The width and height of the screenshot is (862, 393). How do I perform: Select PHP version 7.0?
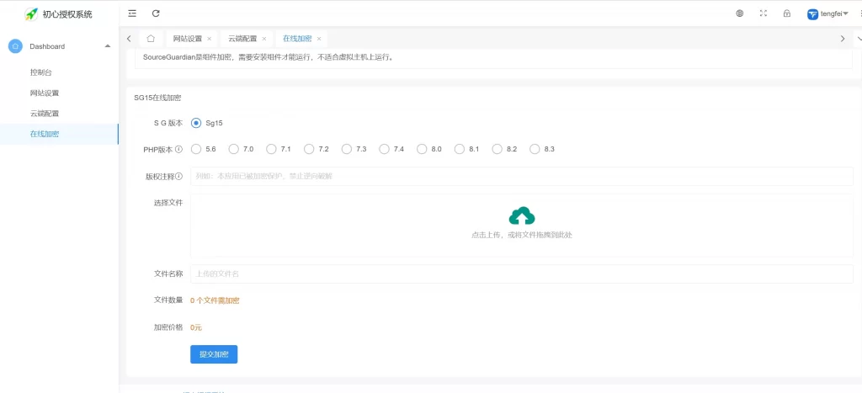[234, 149]
